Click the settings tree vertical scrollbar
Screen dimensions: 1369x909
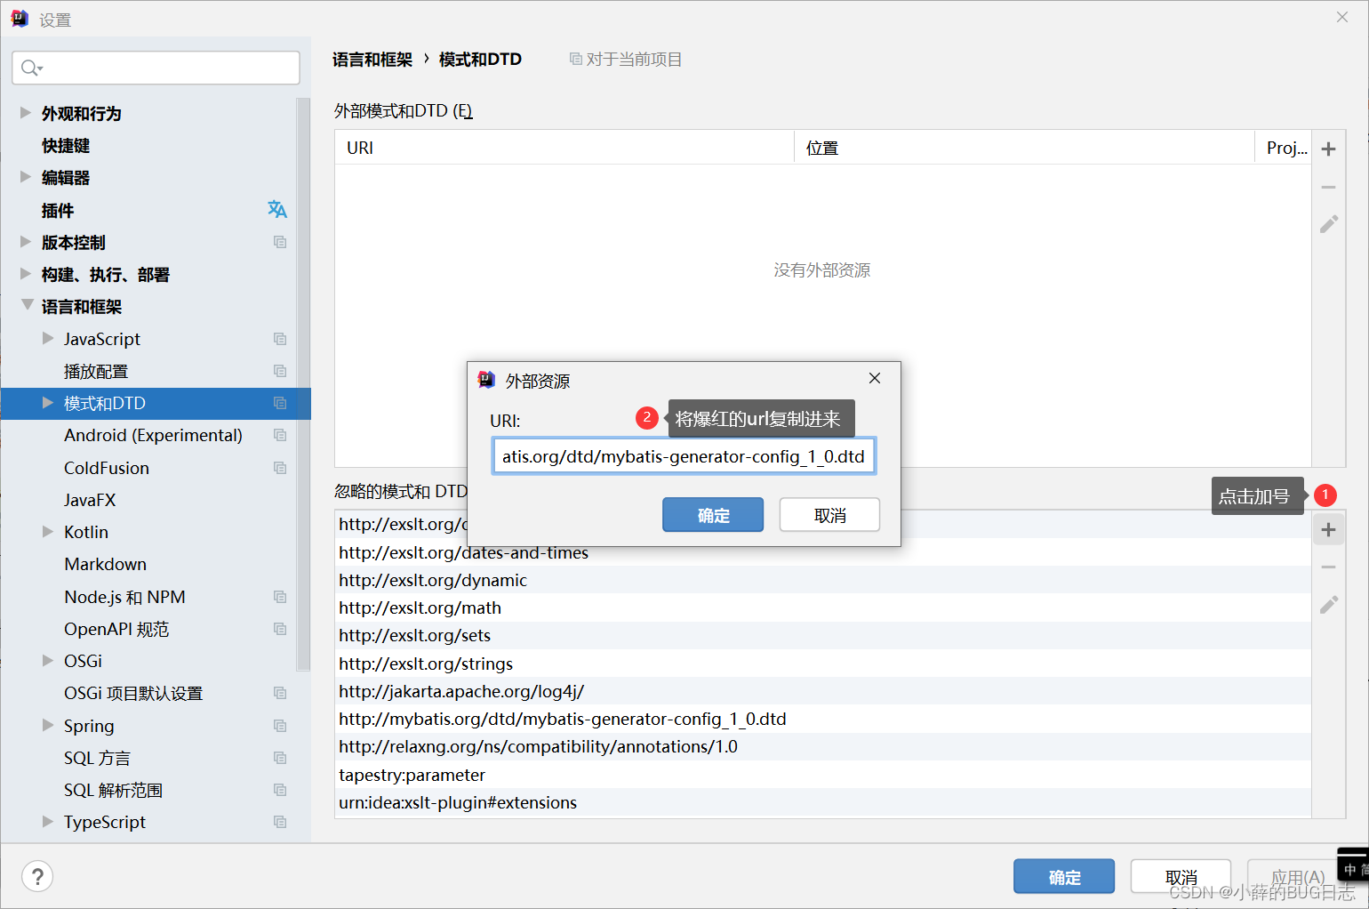click(303, 382)
